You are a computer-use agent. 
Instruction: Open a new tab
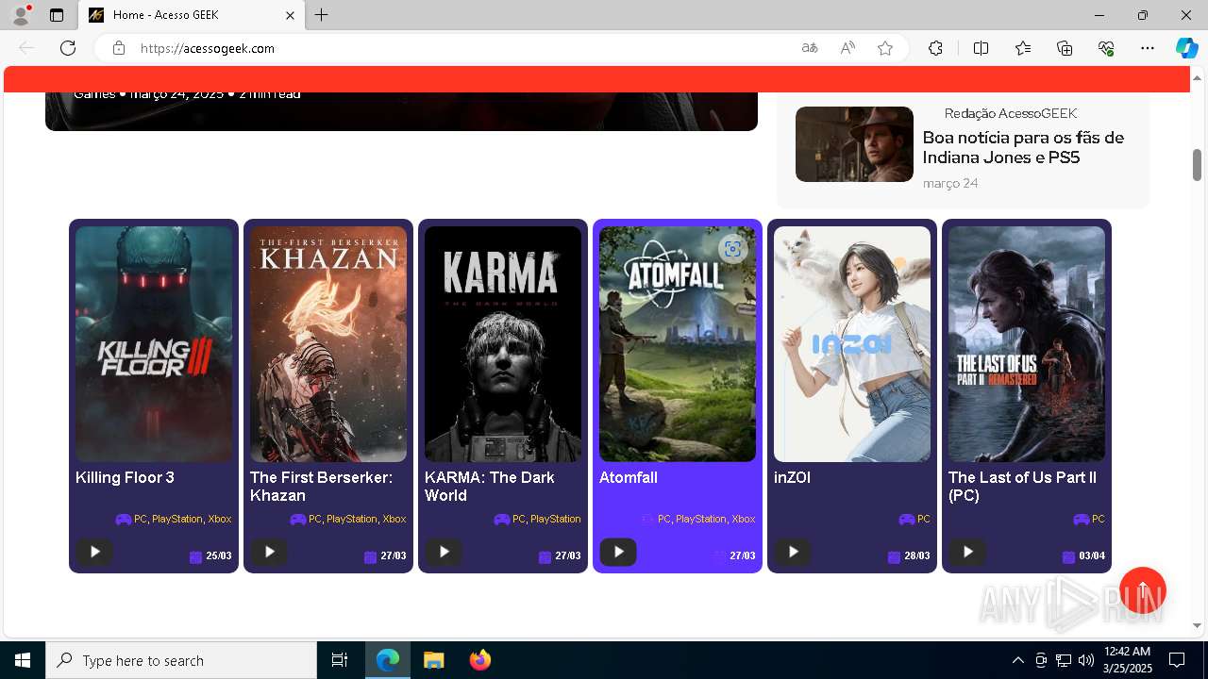pos(322,15)
